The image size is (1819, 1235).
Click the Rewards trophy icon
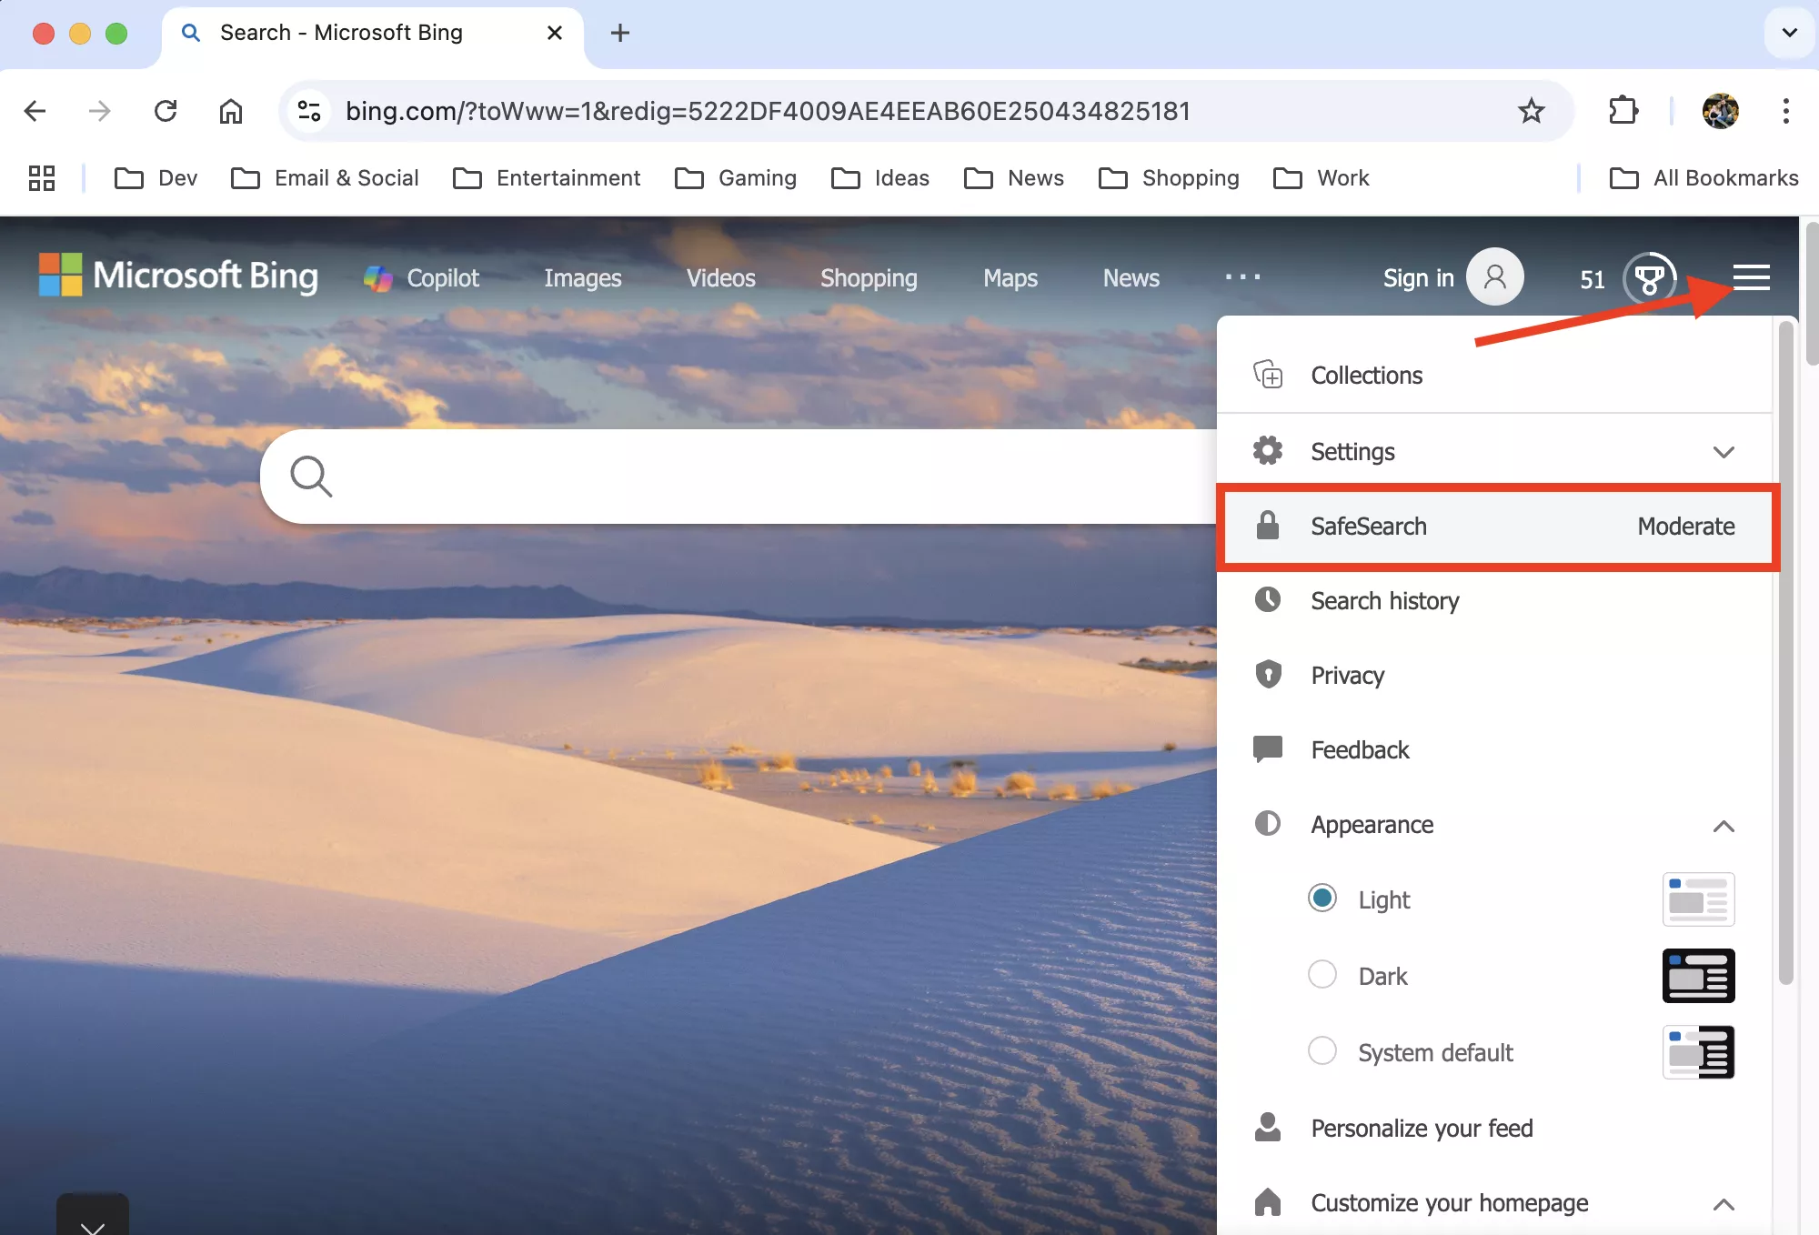[x=1649, y=278]
